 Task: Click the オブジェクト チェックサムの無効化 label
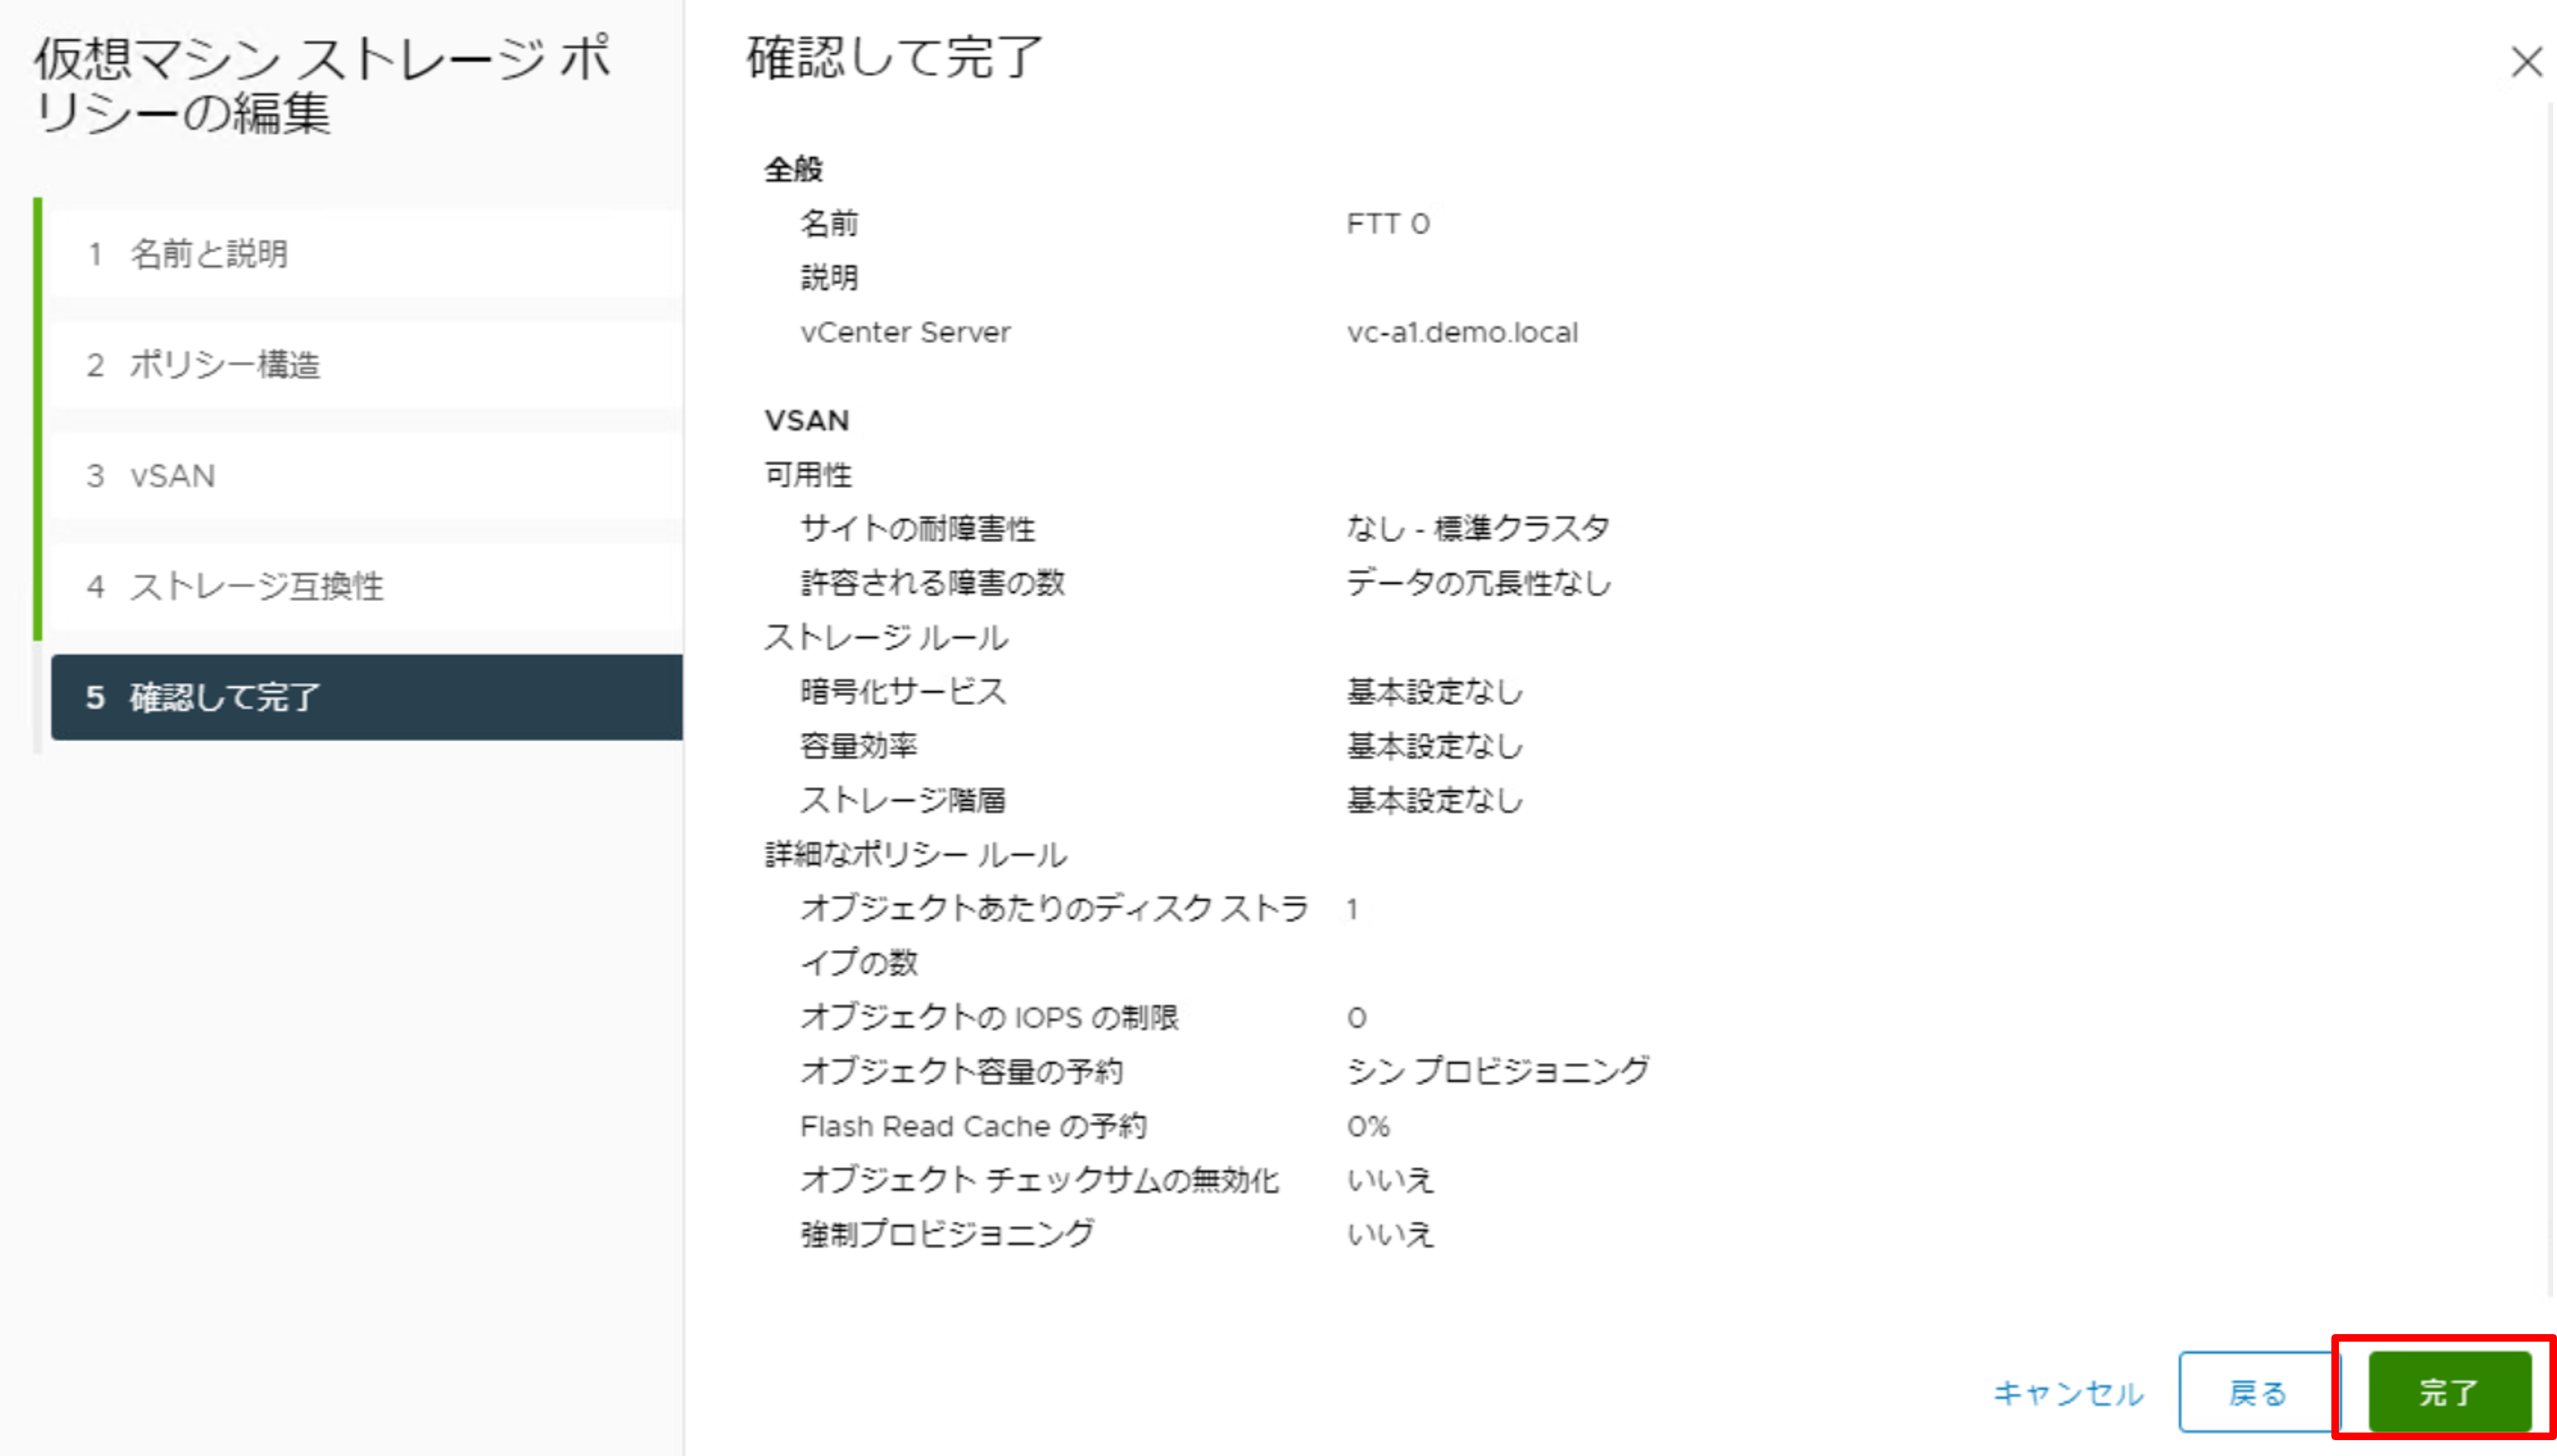tap(1039, 1180)
